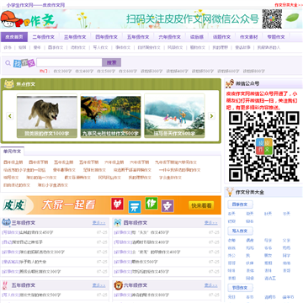Select 六年级作文 in the navigation bar

pos(169,37)
